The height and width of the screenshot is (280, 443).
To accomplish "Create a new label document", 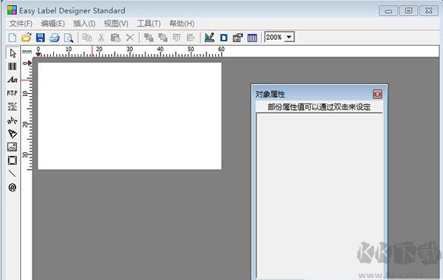I will (13, 38).
